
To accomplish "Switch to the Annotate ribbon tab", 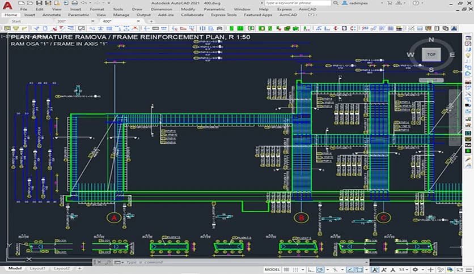I will (52, 15).
